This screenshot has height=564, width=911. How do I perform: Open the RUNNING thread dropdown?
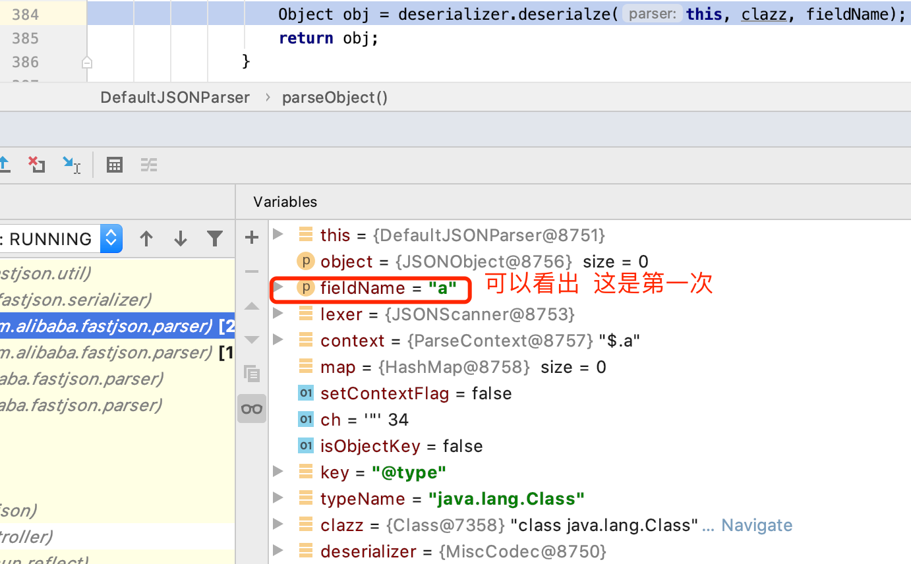coord(111,239)
